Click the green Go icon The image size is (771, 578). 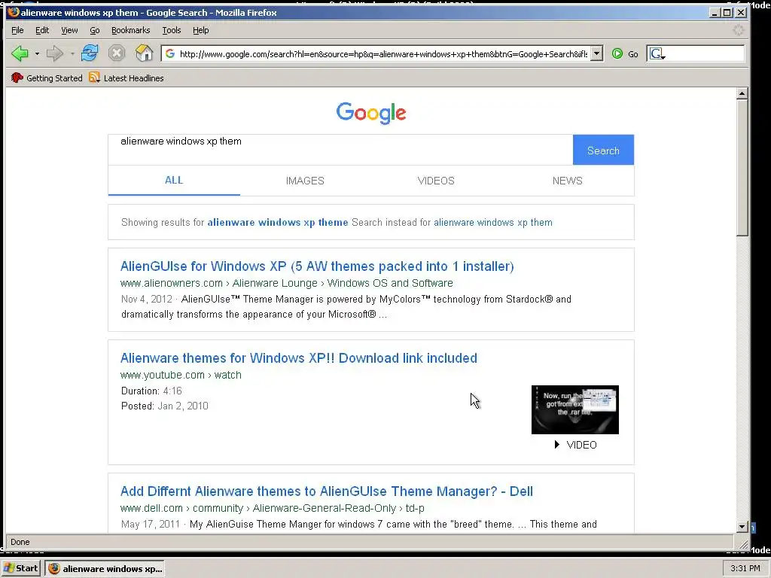pyautogui.click(x=617, y=53)
